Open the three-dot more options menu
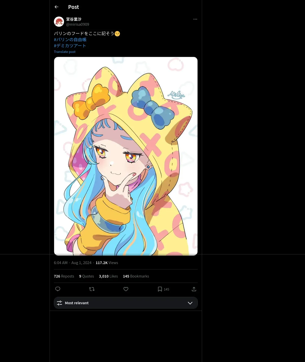305x362 pixels. pos(195,19)
